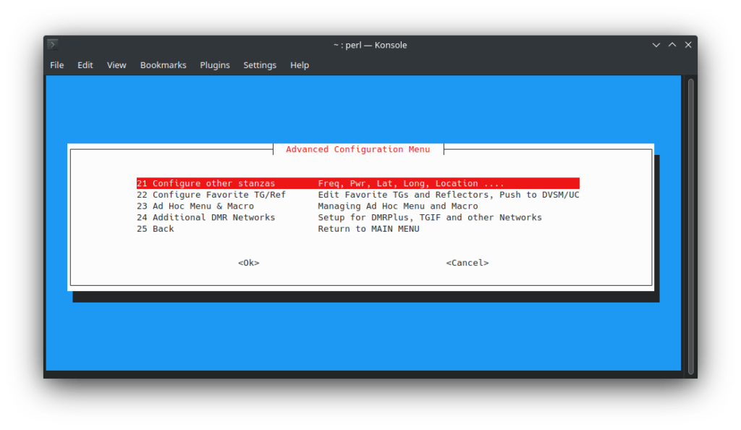Open the File menu

[56, 65]
